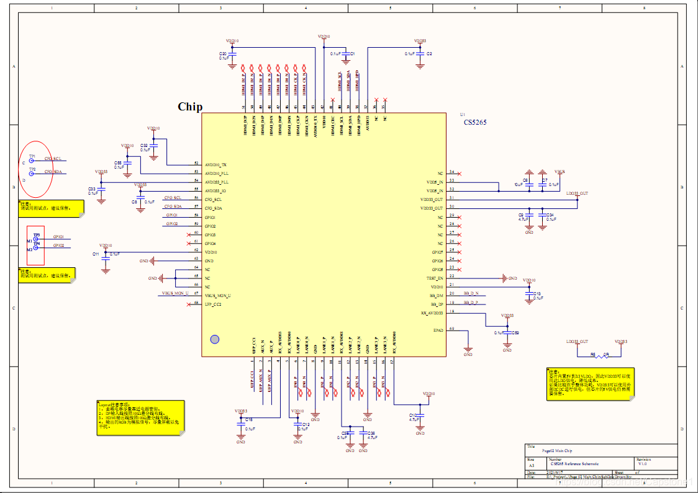The width and height of the screenshot is (698, 493).
Task: Select the RX_AVDD33 pin name on pin 18
Action: (432, 313)
